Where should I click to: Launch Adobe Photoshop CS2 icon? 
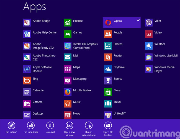click(x=27, y=57)
